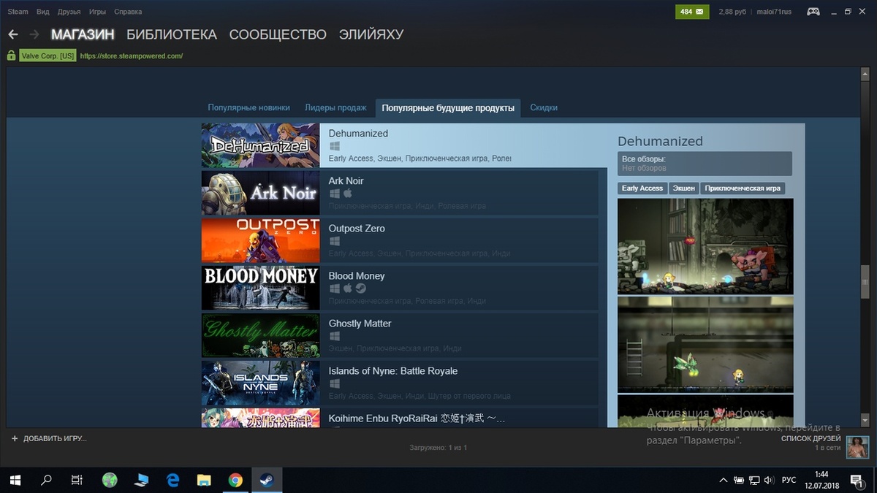Select Koihime Enbu RyoRaiRai title
The width and height of the screenshot is (877, 493).
tap(417, 419)
